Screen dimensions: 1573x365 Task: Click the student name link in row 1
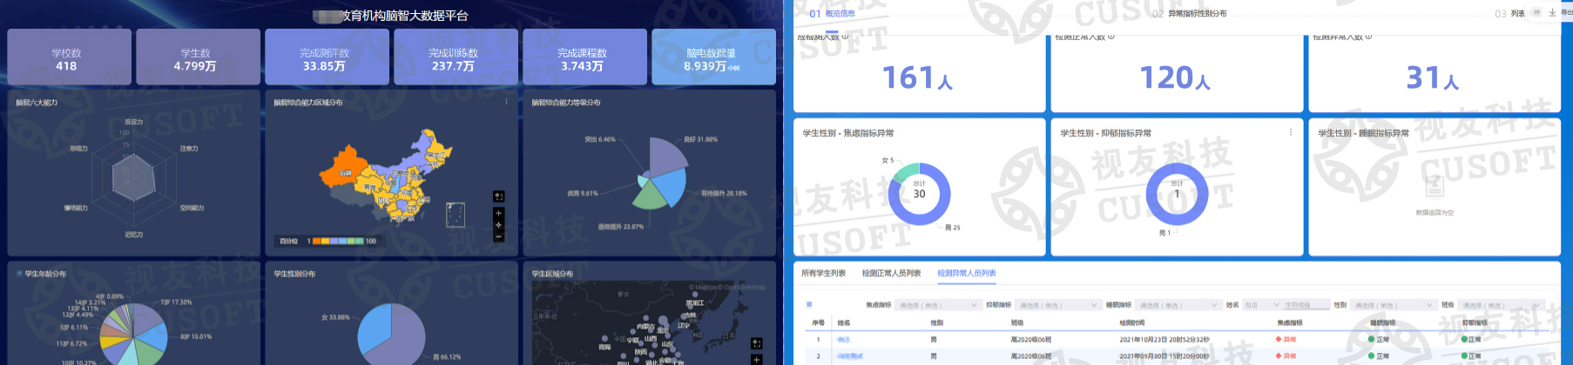(843, 340)
